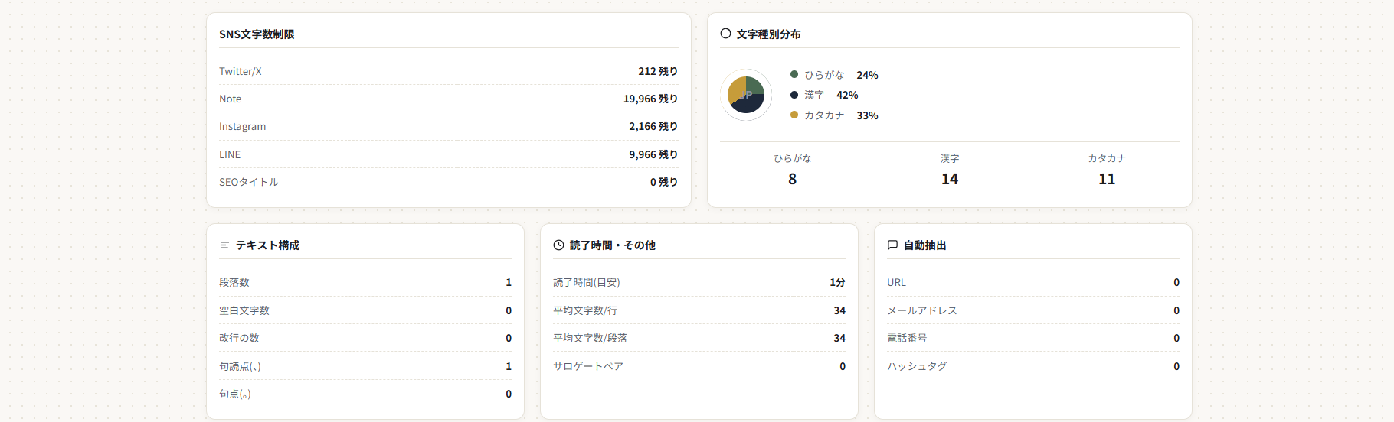
Task: Select the ハッシュタグ row label
Action: point(917,366)
